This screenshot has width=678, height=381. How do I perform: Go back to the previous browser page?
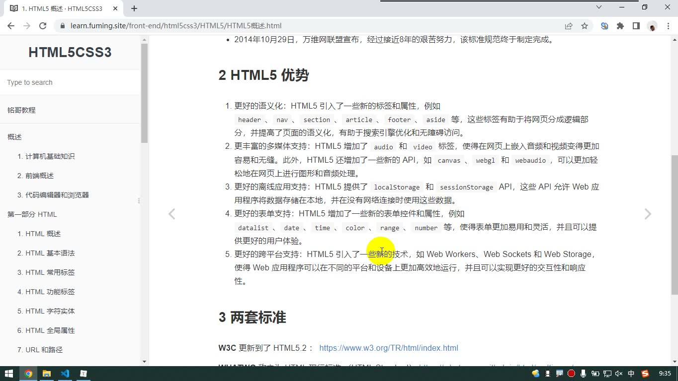(11, 26)
